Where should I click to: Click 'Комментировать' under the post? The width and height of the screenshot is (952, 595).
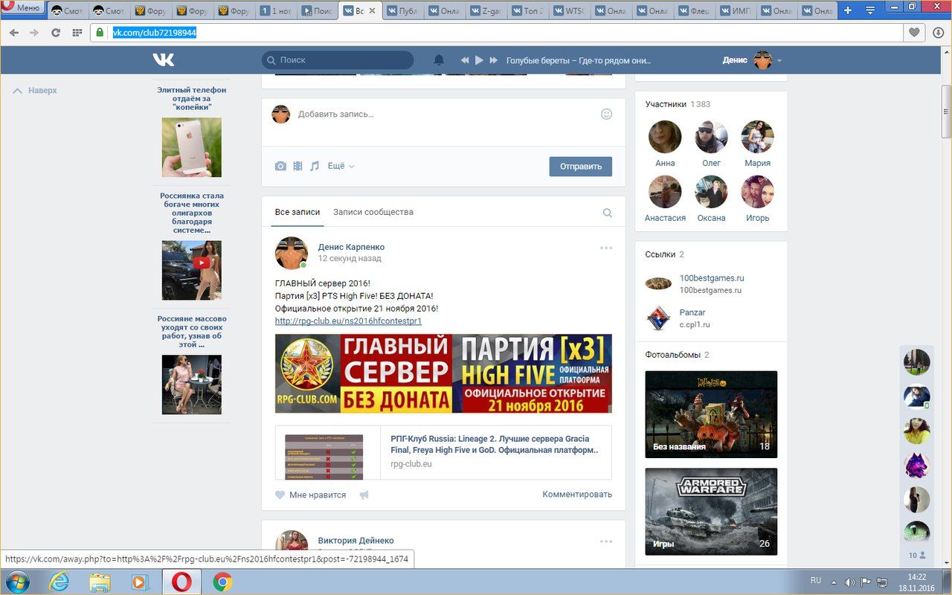[x=577, y=495]
